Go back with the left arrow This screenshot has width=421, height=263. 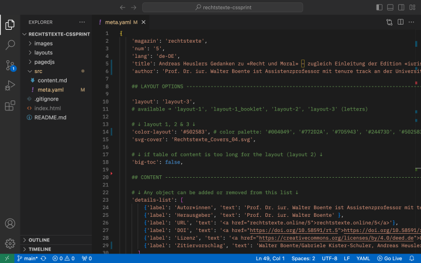pyautogui.click(x=122, y=8)
